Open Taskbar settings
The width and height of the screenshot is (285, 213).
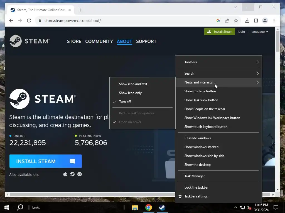[218, 196]
